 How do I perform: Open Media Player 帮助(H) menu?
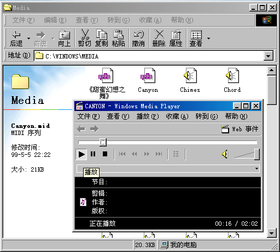coord(236,116)
